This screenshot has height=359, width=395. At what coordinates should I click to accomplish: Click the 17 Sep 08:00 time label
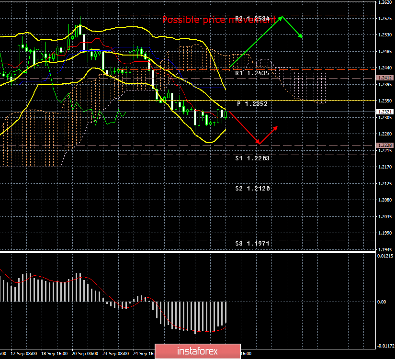[x=23, y=354]
